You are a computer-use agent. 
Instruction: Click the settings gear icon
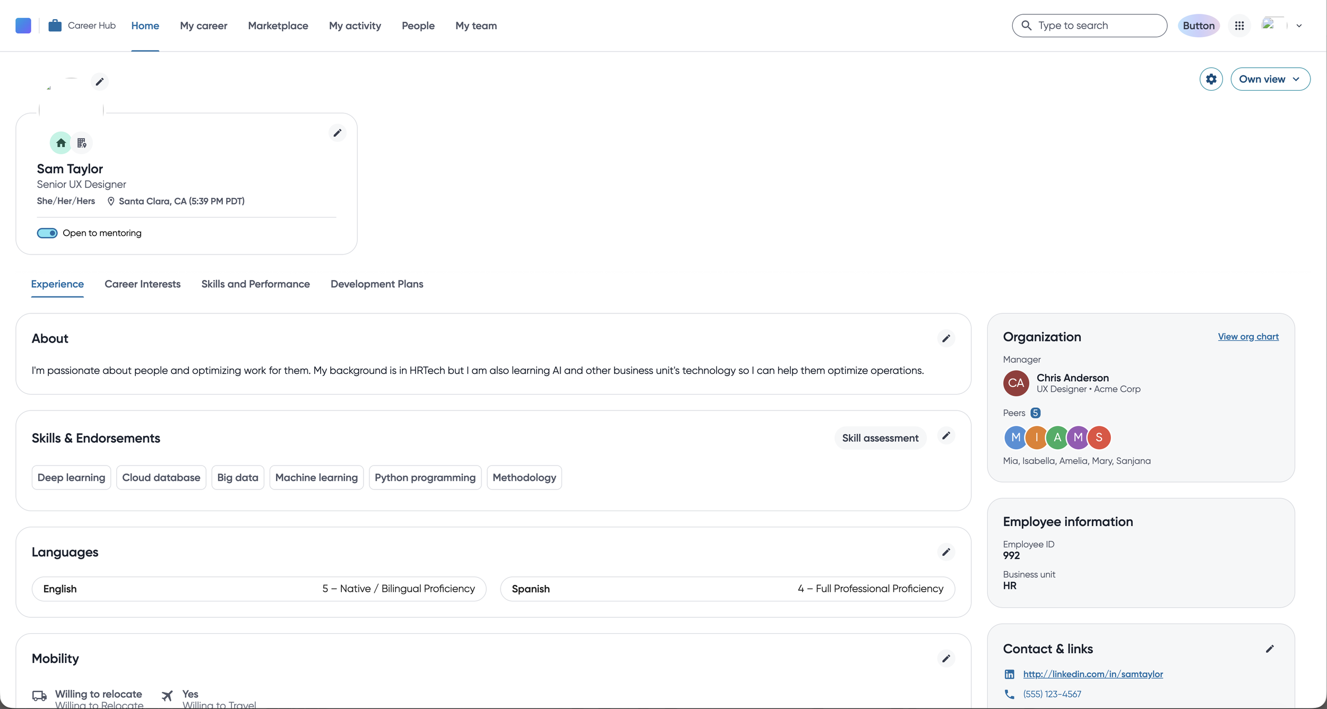point(1211,79)
